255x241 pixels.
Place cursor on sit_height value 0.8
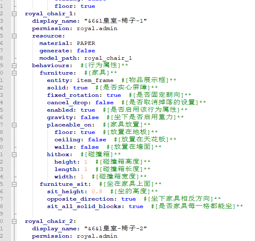click(x=97, y=192)
